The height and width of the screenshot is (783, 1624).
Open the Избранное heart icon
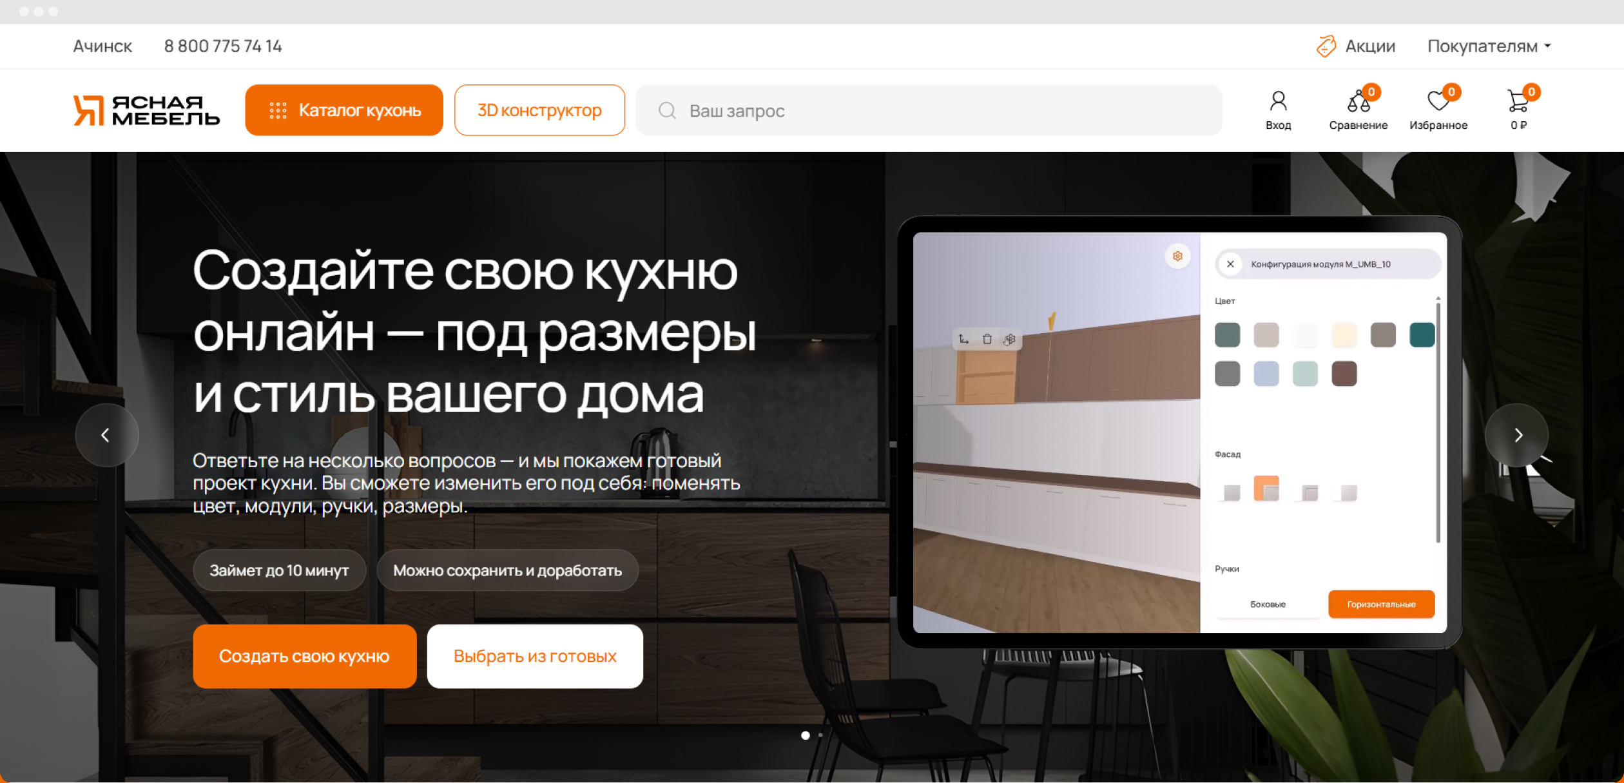1438,102
